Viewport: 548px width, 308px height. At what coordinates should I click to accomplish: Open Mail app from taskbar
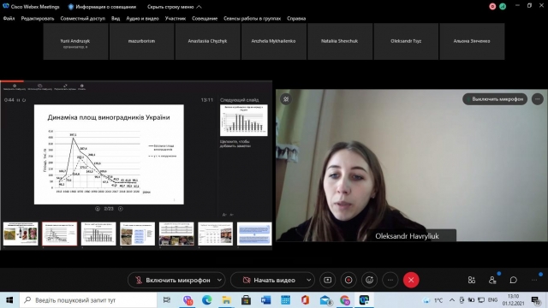click(x=325, y=300)
